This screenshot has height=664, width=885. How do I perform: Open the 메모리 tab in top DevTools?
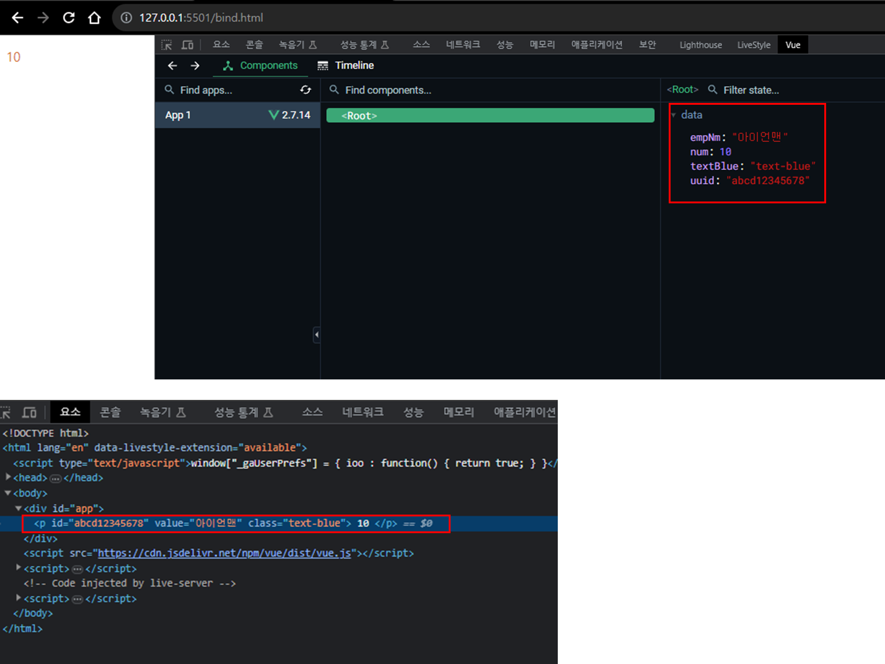pos(542,45)
